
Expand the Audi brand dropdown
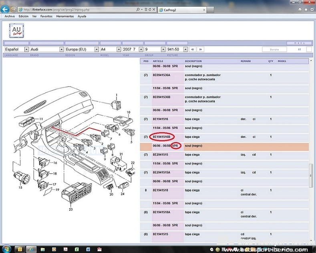[x=61, y=49]
